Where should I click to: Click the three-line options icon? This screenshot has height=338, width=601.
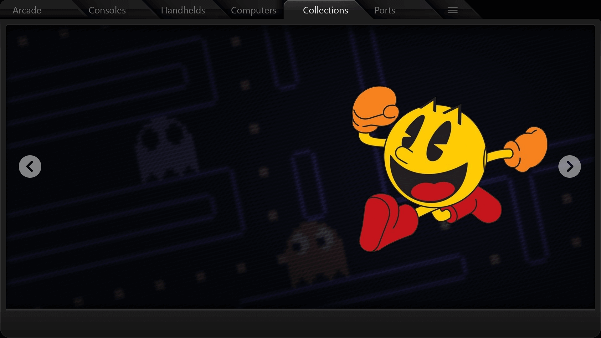click(x=452, y=10)
